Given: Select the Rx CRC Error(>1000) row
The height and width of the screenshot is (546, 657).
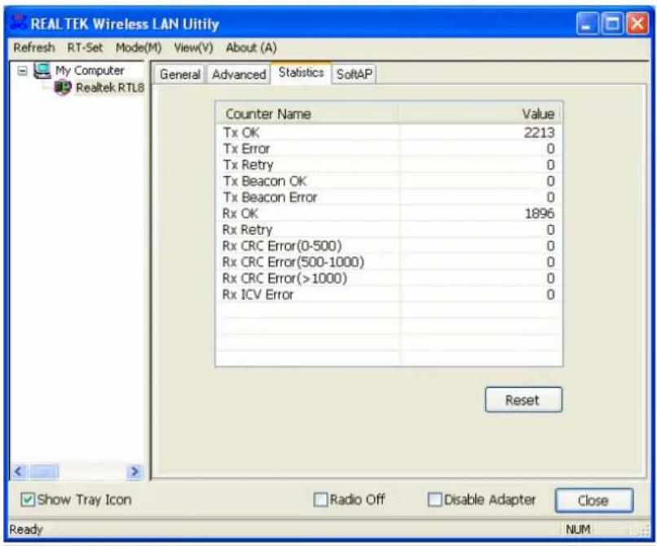Looking at the screenshot, I should tap(389, 278).
